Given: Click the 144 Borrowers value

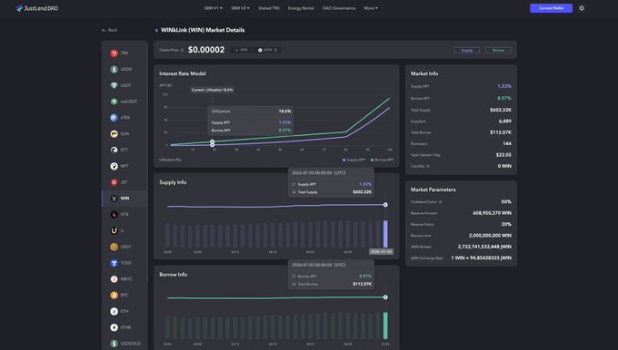Looking at the screenshot, I should pos(507,143).
